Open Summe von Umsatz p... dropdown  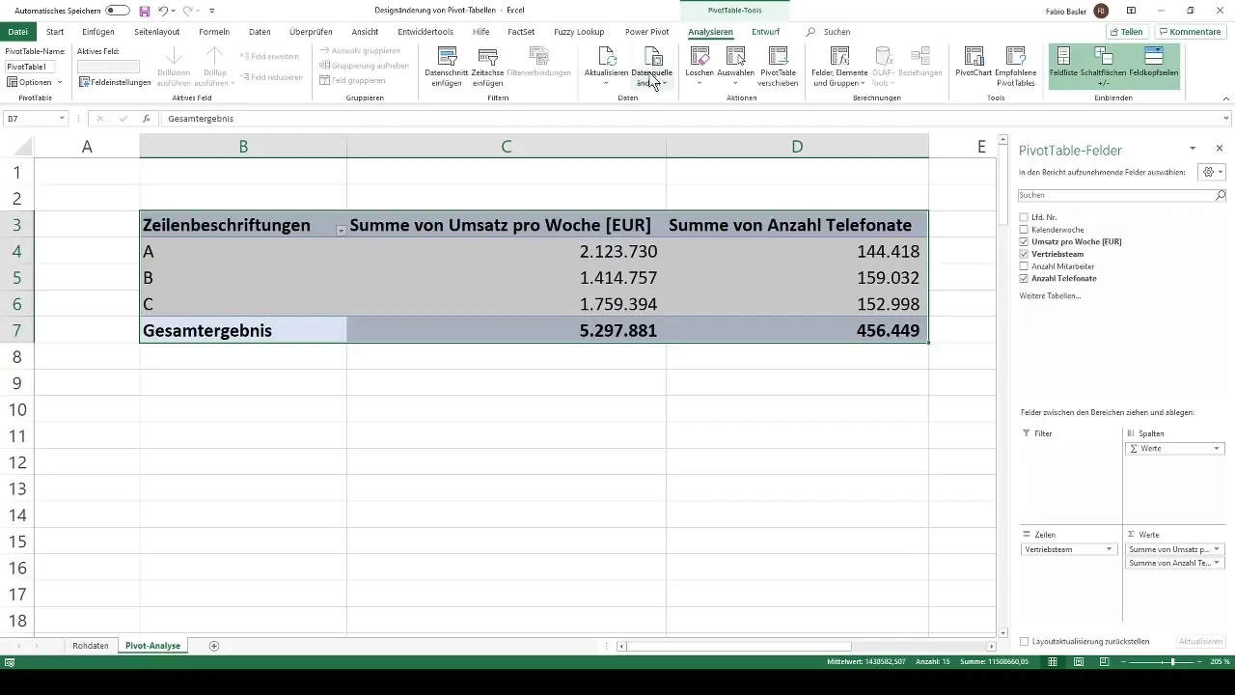(x=1217, y=549)
